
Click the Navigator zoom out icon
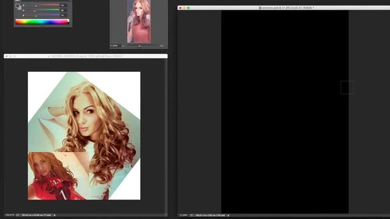pyautogui.click(x=123, y=46)
